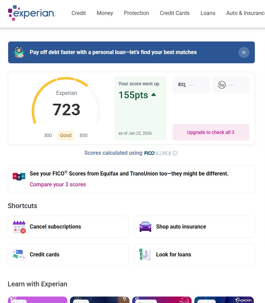The height and width of the screenshot is (303, 265).
Task: Click the purple car insurance icon
Action: click(145, 227)
